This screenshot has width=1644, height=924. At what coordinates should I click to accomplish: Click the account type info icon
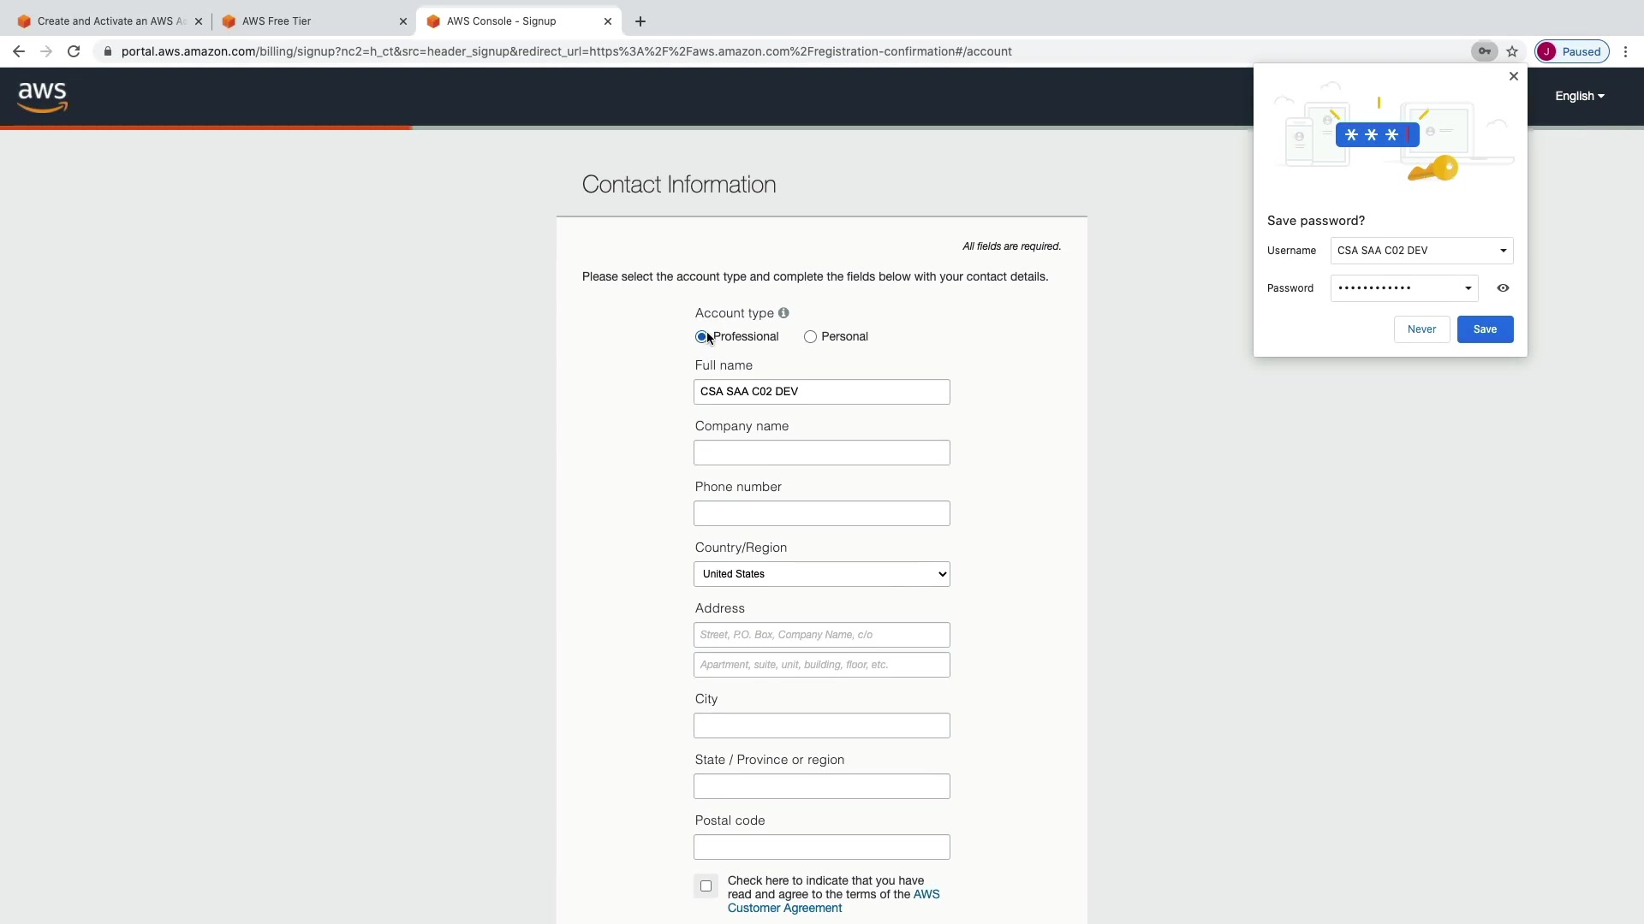[x=783, y=313]
